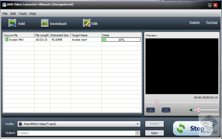The width and height of the screenshot is (222, 139).
Task: Click the AHD Video Converter app icon
Action: [4, 5]
